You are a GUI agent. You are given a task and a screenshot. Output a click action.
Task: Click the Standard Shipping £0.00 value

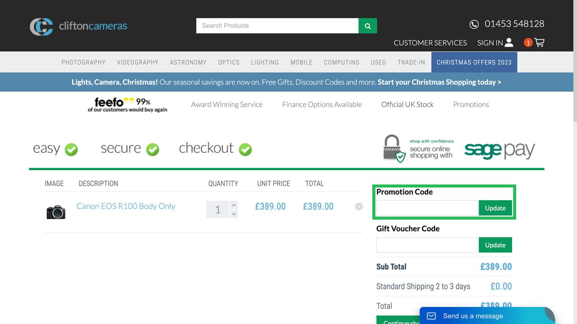(501, 286)
